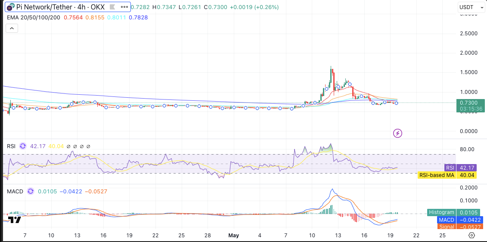This screenshot has width=487, height=242.
Task: Click the purple refresh icon beside RSI
Action: tap(23, 146)
